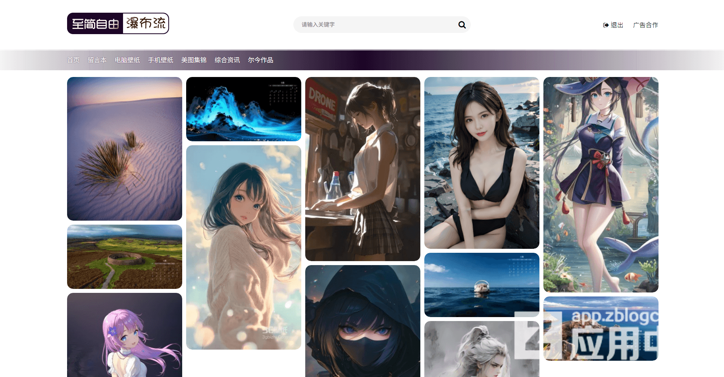Click the app.zblogcn 应用 banner image
The width and height of the screenshot is (724, 377).
coord(601,329)
